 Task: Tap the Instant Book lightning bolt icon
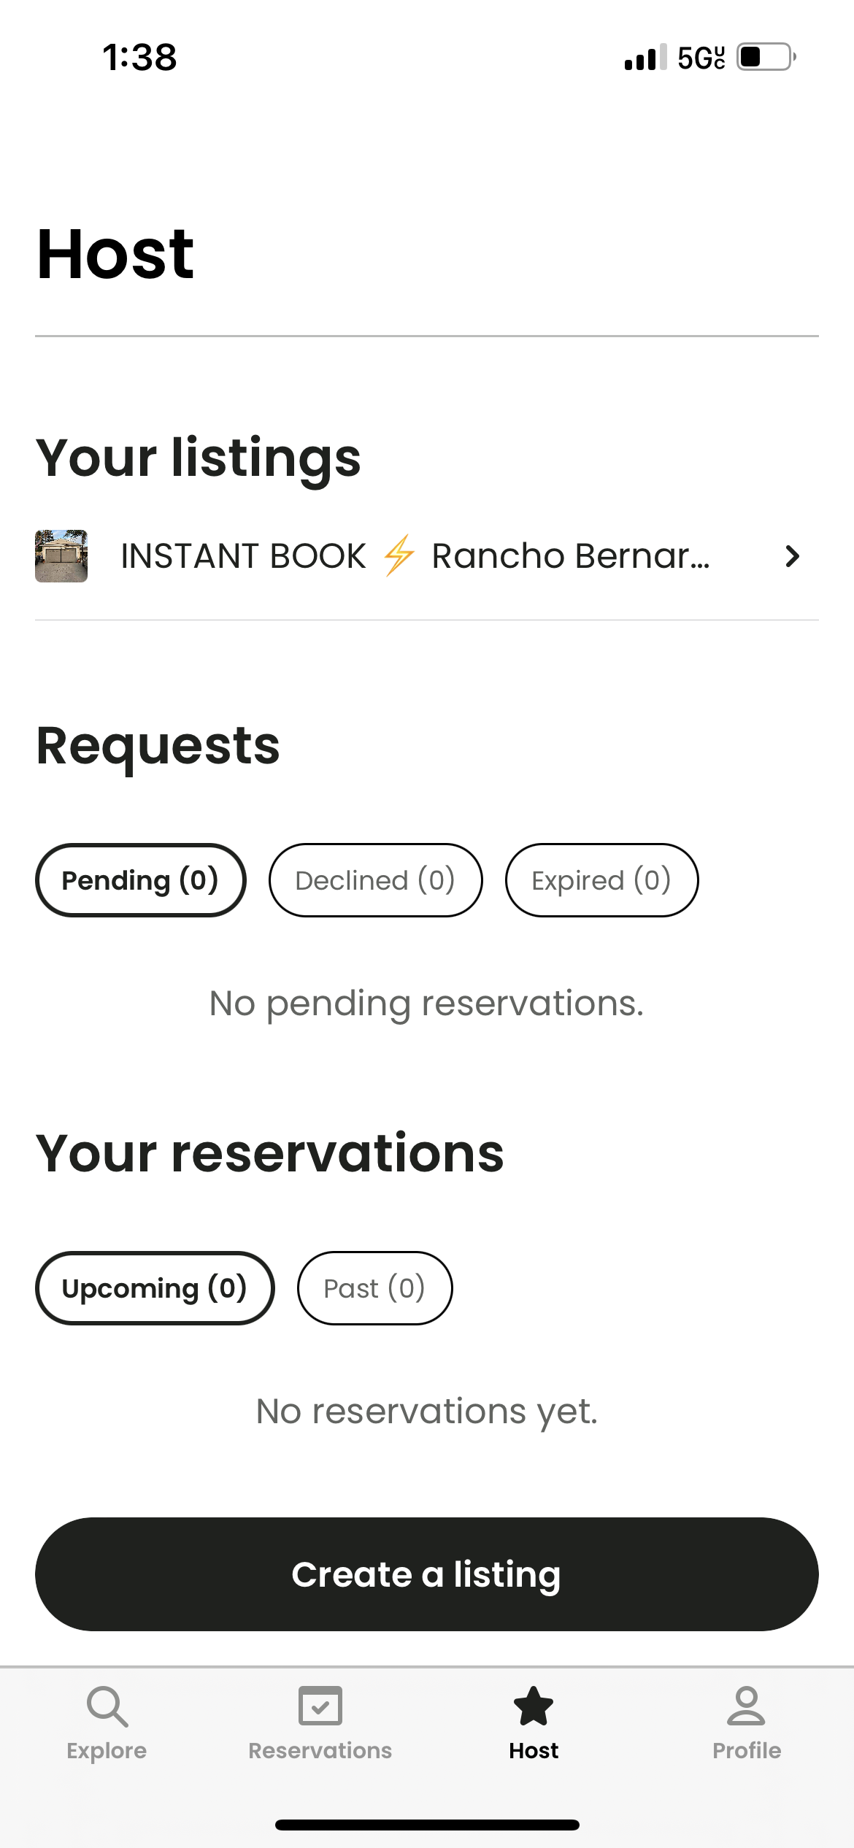tap(399, 555)
